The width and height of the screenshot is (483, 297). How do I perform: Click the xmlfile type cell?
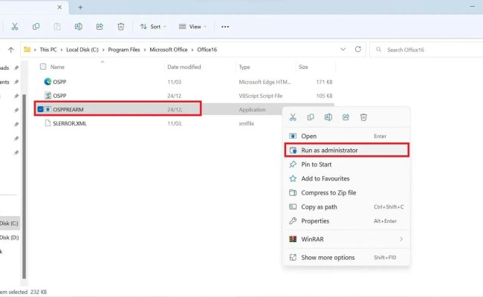click(247, 123)
